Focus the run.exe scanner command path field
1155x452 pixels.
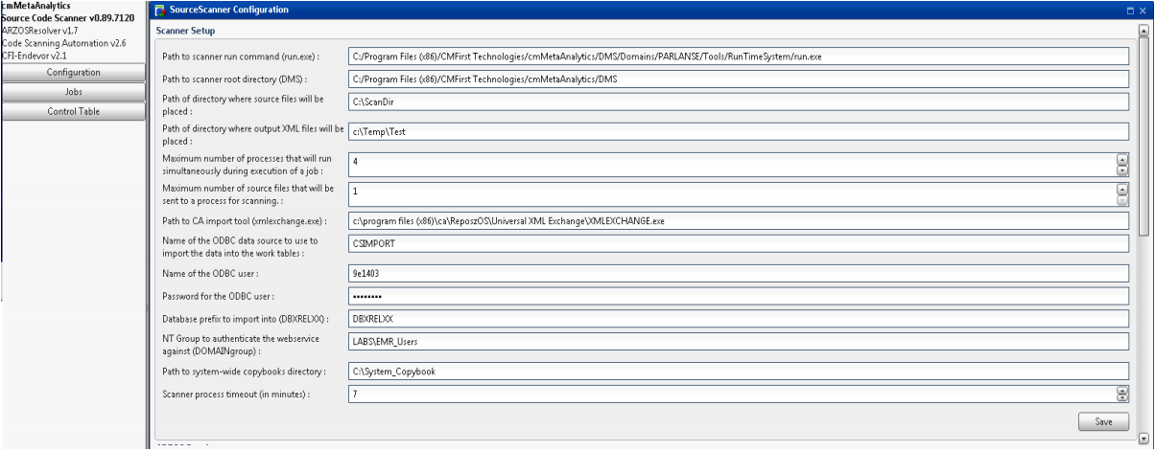[x=738, y=56]
